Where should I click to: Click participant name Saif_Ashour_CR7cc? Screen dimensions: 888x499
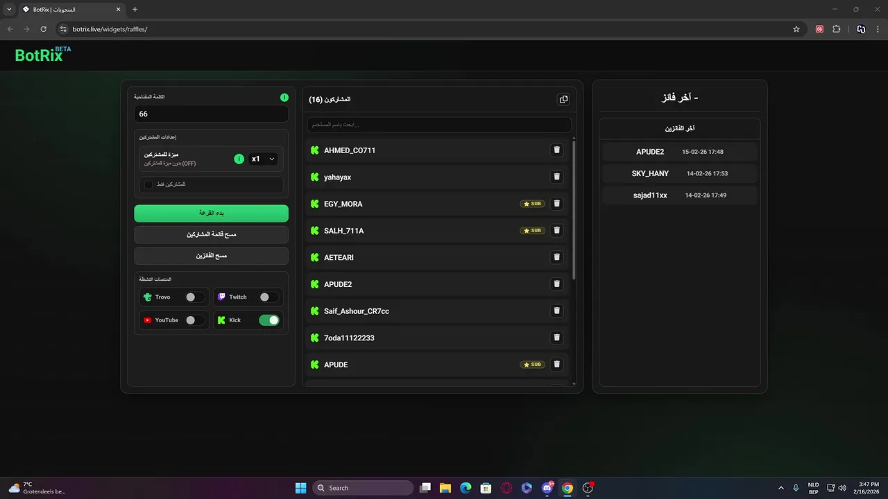357,311
